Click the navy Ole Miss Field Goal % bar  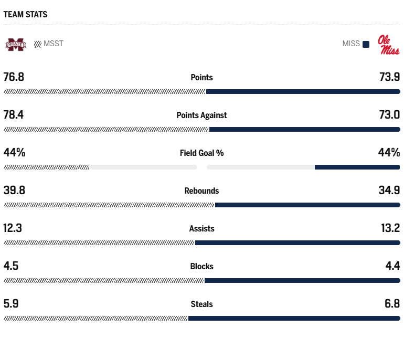pos(357,167)
